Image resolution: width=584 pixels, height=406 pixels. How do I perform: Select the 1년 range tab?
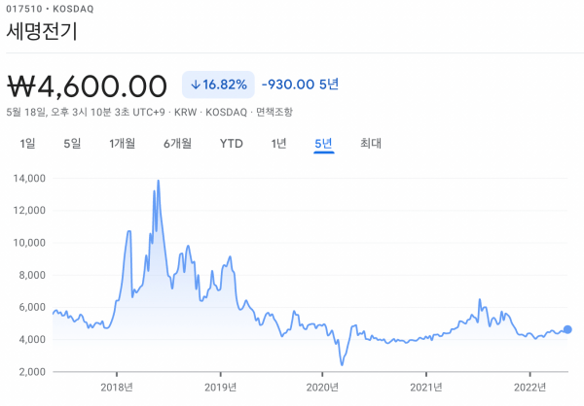[278, 144]
